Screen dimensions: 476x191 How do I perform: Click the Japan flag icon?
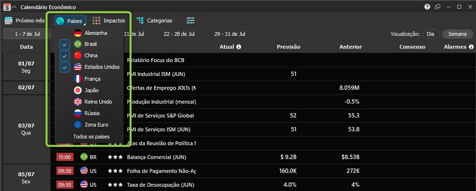click(78, 91)
